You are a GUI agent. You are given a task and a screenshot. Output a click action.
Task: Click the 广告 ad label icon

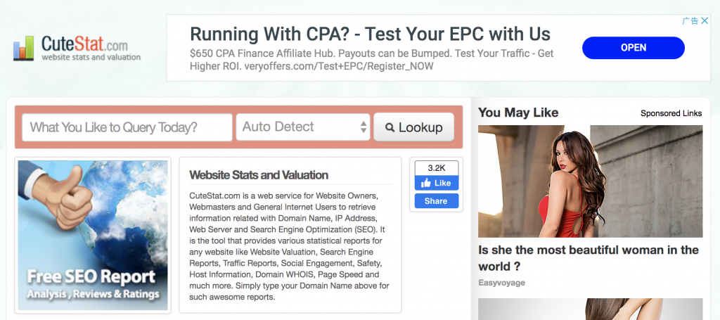coord(690,21)
